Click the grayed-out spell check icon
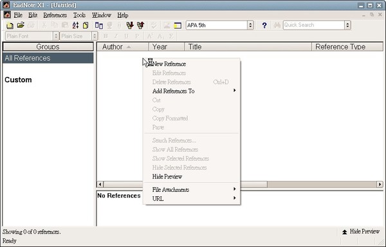This screenshot has width=386, height=247. click(x=154, y=25)
